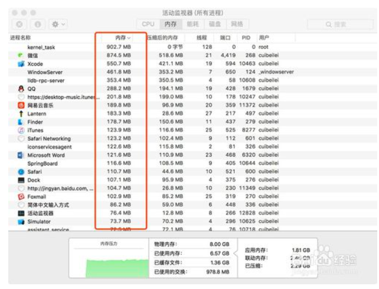Sort by the 线程 column header

point(201,38)
